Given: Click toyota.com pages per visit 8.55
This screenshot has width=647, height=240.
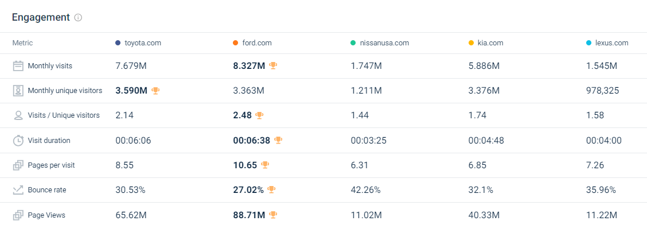Looking at the screenshot, I should [x=124, y=165].
